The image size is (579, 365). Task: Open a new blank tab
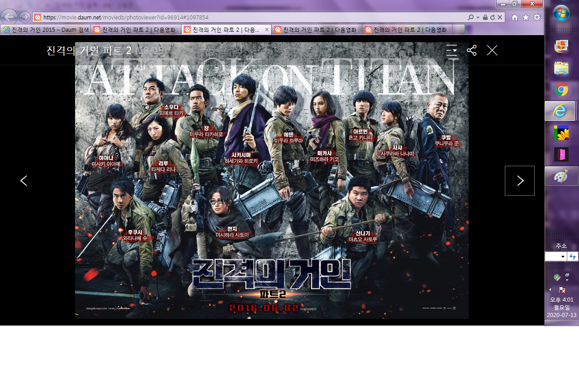point(459,30)
